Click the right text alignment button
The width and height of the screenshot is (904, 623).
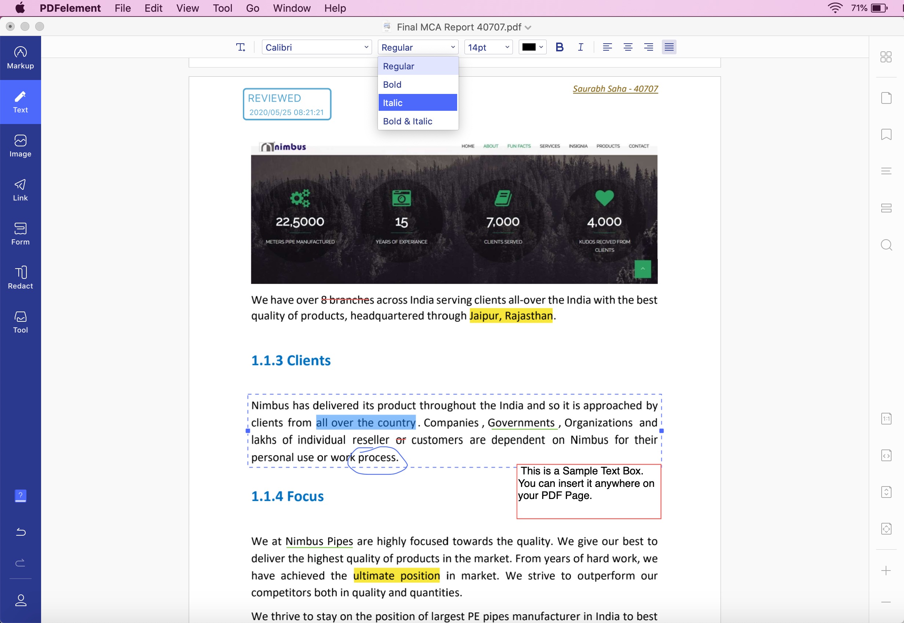coord(648,47)
